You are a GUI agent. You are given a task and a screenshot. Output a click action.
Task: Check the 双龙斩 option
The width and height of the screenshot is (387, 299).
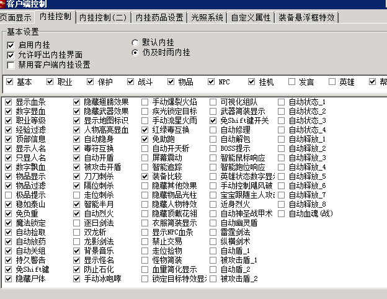[x=76, y=233]
